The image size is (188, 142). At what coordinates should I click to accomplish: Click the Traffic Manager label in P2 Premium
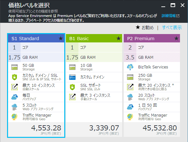pos(153,115)
